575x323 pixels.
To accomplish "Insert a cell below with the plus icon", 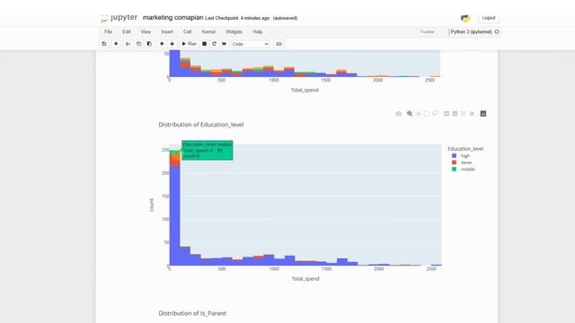I will point(116,44).
